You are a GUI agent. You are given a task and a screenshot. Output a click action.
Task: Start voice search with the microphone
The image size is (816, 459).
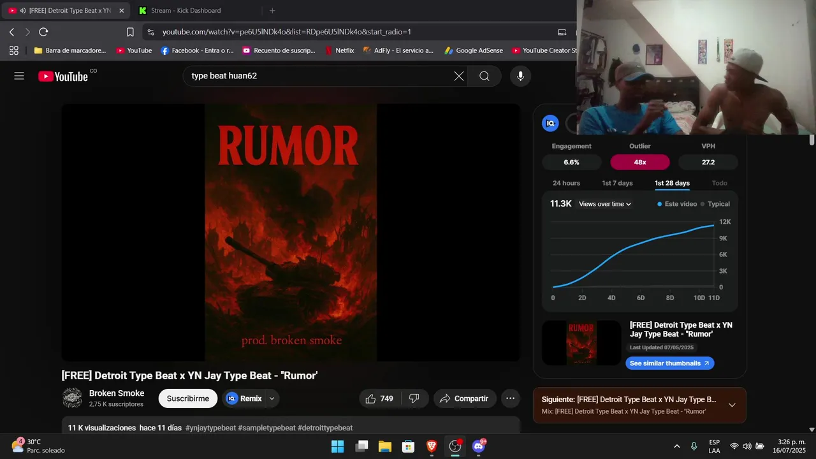pos(520,76)
